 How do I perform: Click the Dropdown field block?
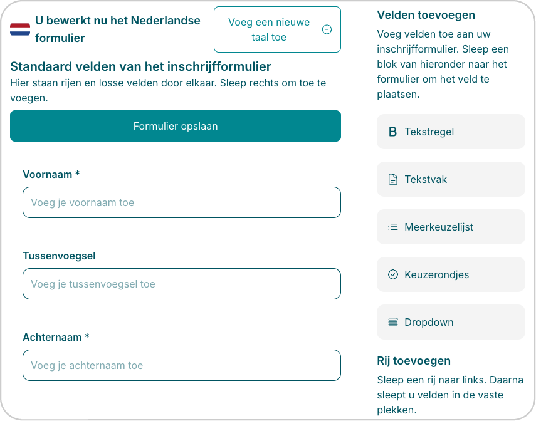(451, 322)
